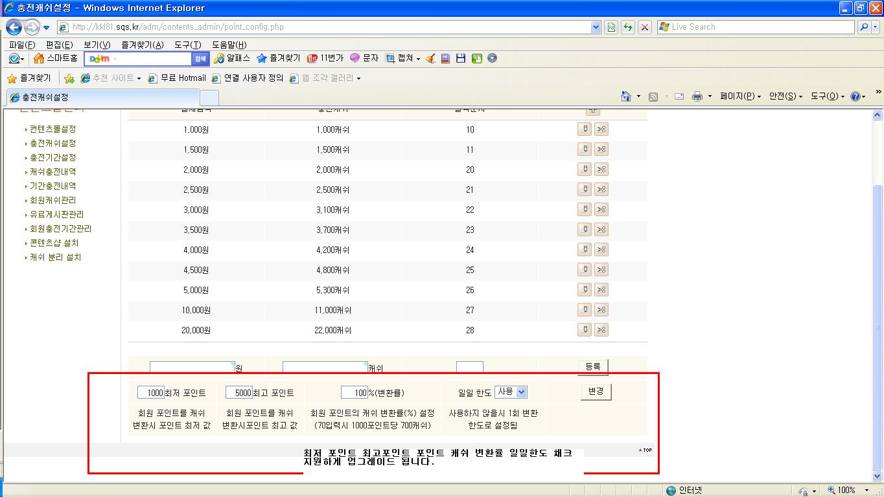The height and width of the screenshot is (497, 884).
Task: Click the Print icon in command bar
Action: pyautogui.click(x=697, y=96)
